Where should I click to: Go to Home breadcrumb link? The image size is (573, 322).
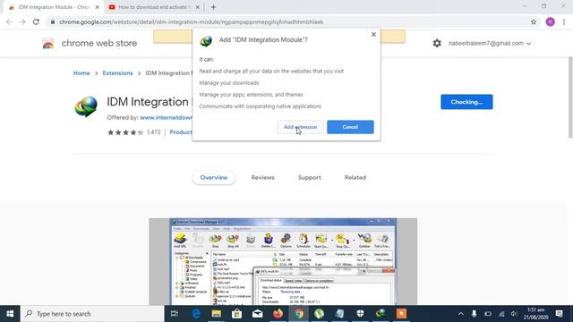coord(81,73)
